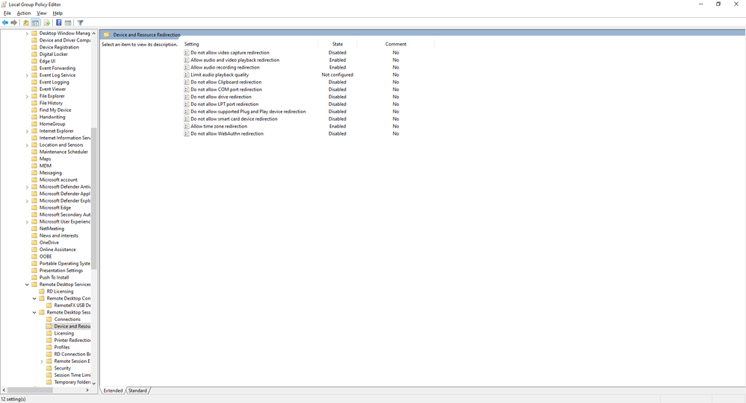Screen dimensions: 746x403
Task: Click the tree pane vertical scrollbar thumb
Action: pos(94,198)
